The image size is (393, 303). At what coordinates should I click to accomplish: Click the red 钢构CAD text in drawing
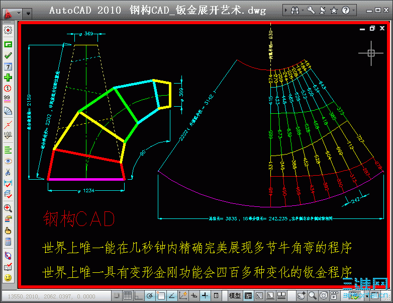(79, 218)
